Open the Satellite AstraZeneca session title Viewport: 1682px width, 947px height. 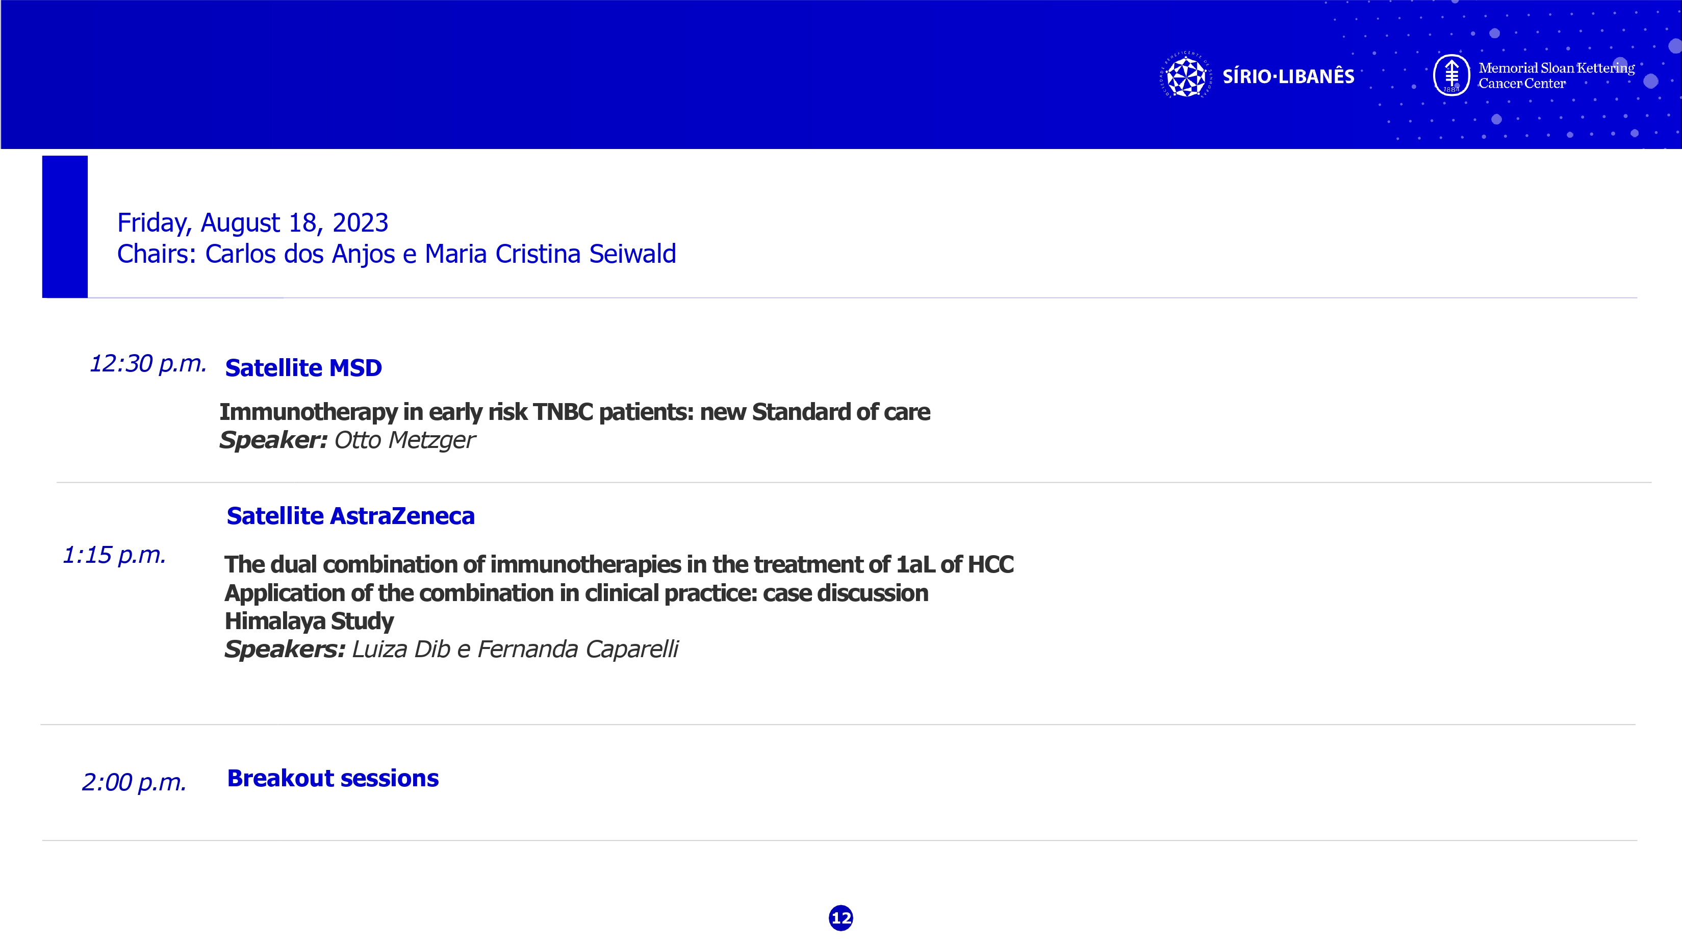click(351, 515)
